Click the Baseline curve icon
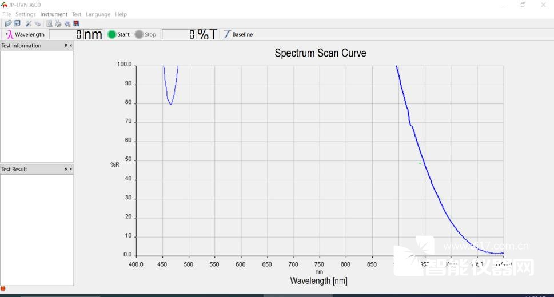Screen dimensions: 554x297 pos(227,34)
